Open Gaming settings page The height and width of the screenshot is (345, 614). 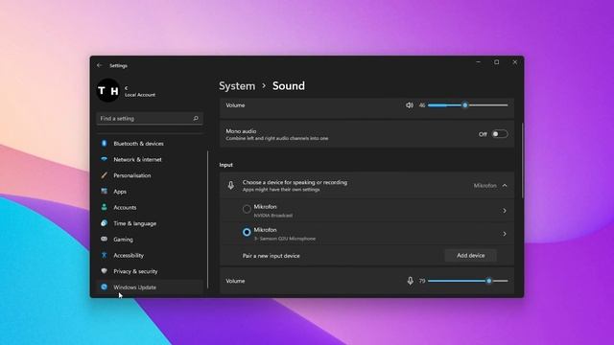(150, 240)
